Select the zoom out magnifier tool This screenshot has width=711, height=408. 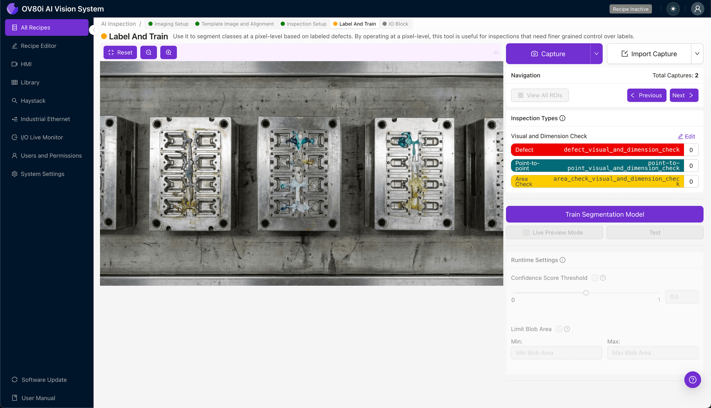pyautogui.click(x=149, y=52)
